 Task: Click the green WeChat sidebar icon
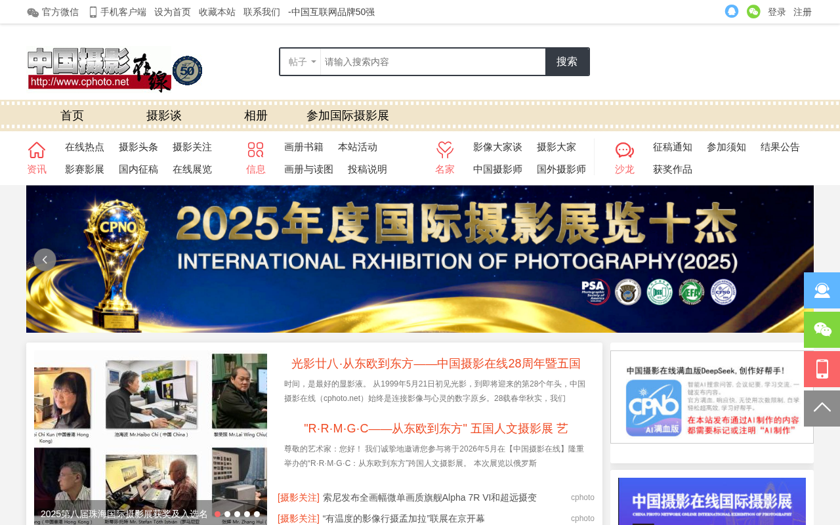(x=822, y=329)
